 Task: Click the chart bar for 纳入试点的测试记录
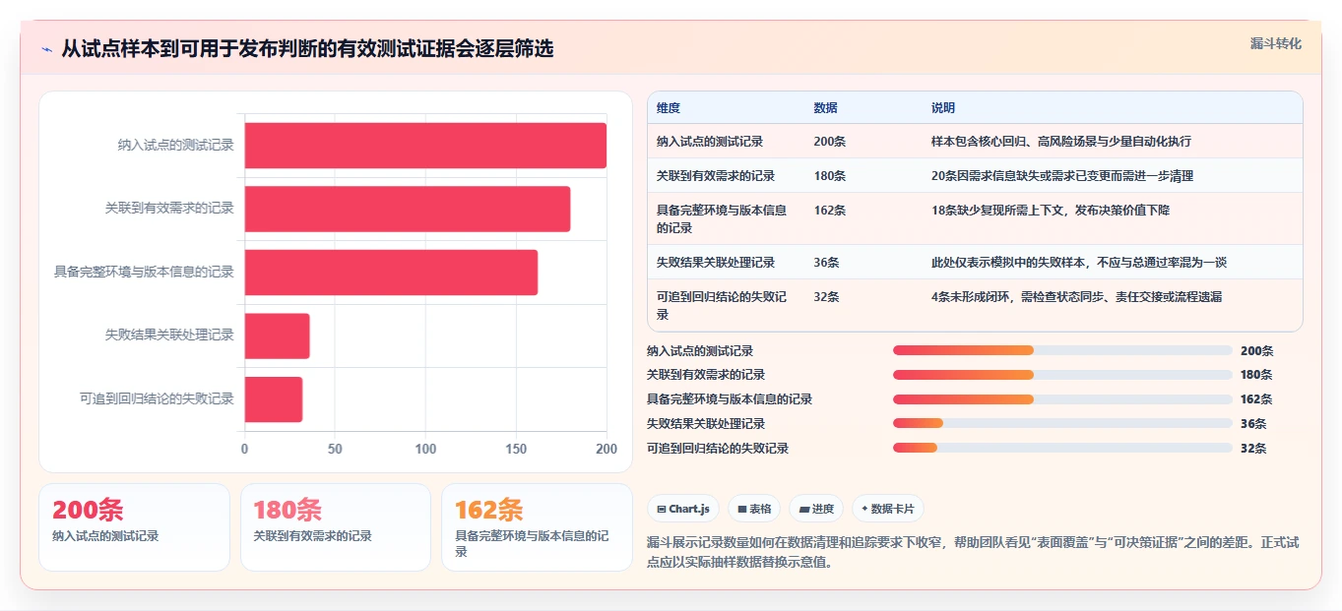(x=425, y=146)
